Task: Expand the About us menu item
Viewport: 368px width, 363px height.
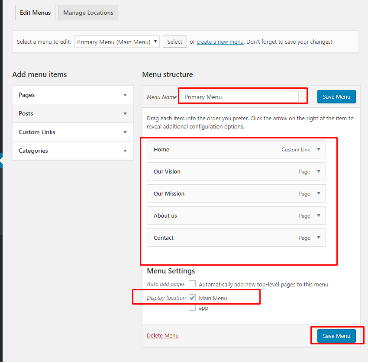Action: click(320, 215)
